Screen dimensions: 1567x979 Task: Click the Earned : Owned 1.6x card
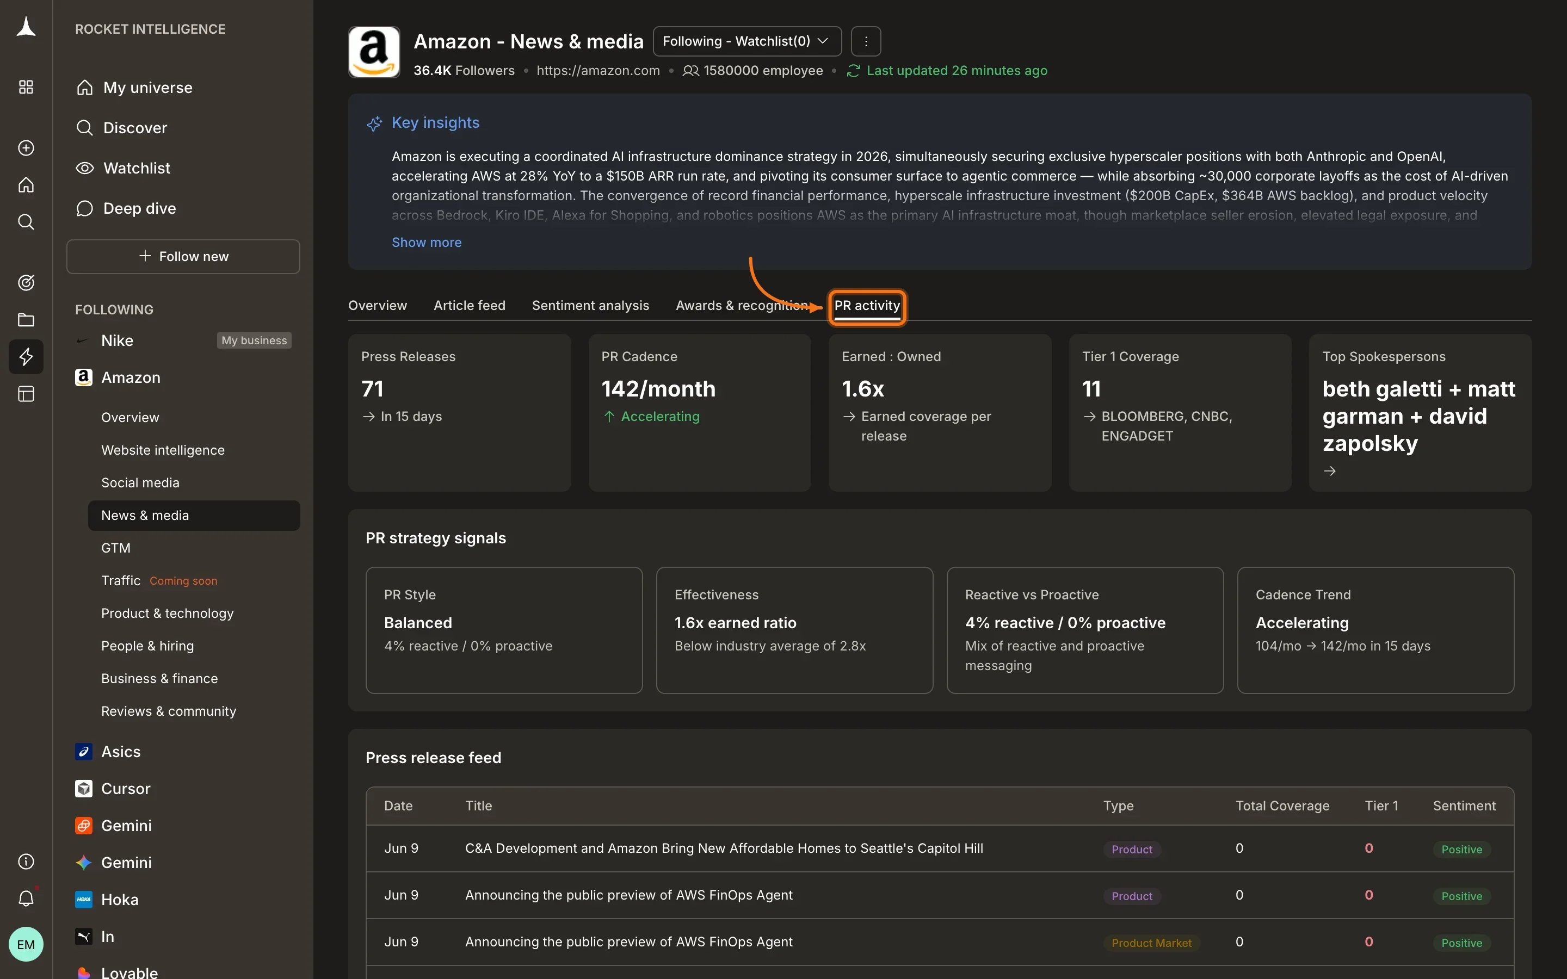pos(940,412)
